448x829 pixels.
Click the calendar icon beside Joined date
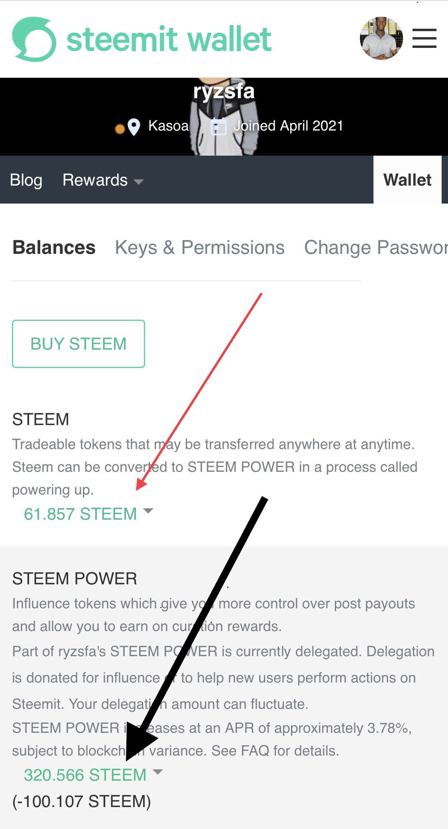point(218,127)
